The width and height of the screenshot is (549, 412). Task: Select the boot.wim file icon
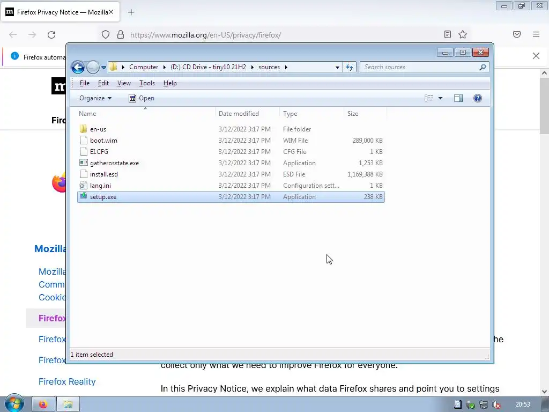click(x=83, y=140)
